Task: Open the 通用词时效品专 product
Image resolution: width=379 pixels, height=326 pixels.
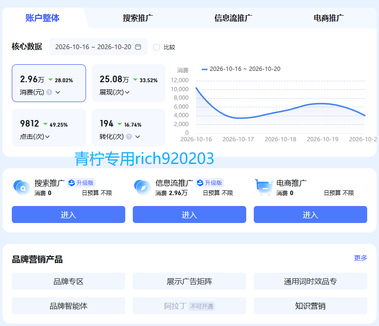Action: pos(310,281)
